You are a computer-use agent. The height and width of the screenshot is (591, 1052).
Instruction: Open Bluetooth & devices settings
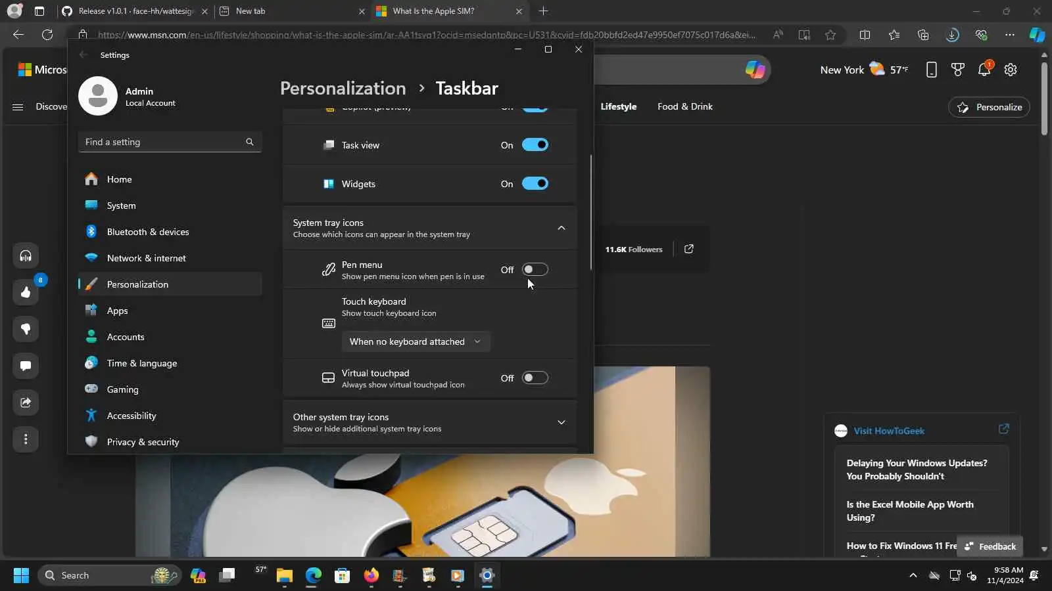pos(170,232)
